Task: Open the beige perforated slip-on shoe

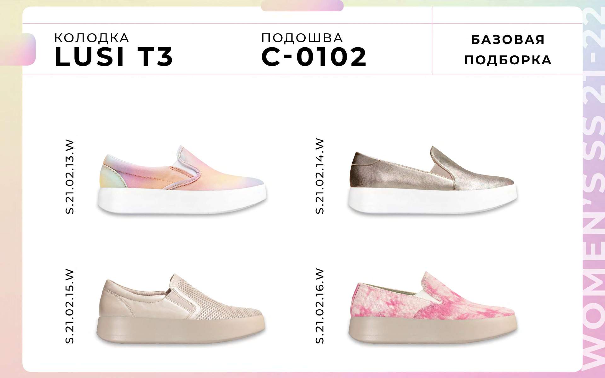Action: click(180, 310)
